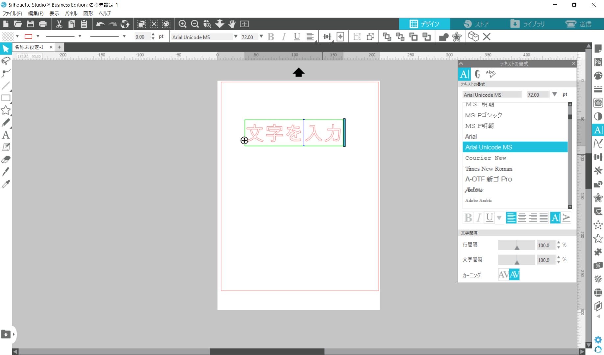Open the underline style dropdown in panel
The image size is (604, 355).
(499, 218)
